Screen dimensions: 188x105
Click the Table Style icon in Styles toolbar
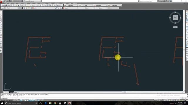94,5
